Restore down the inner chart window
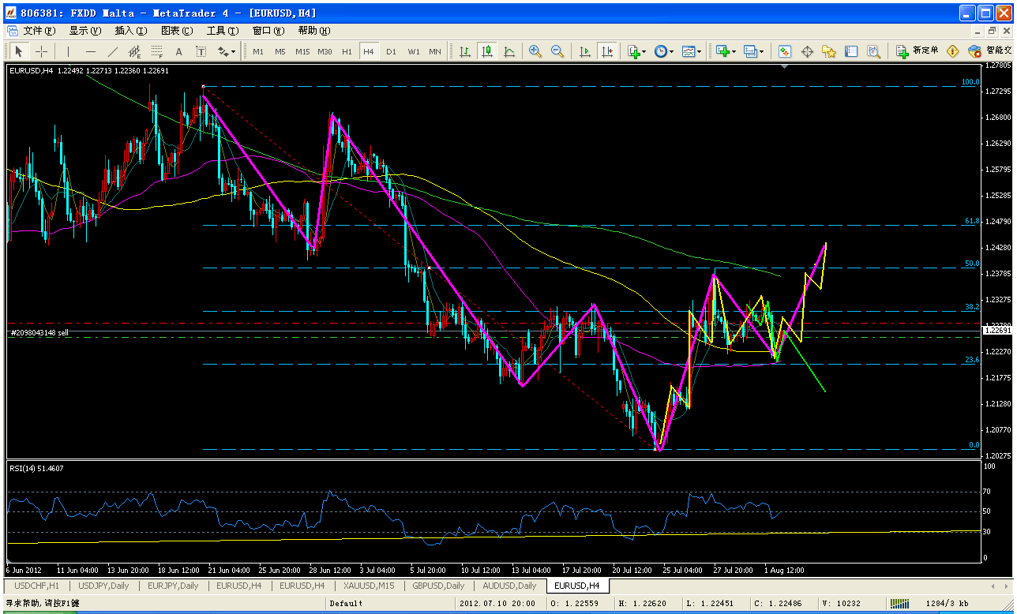 click(992, 31)
